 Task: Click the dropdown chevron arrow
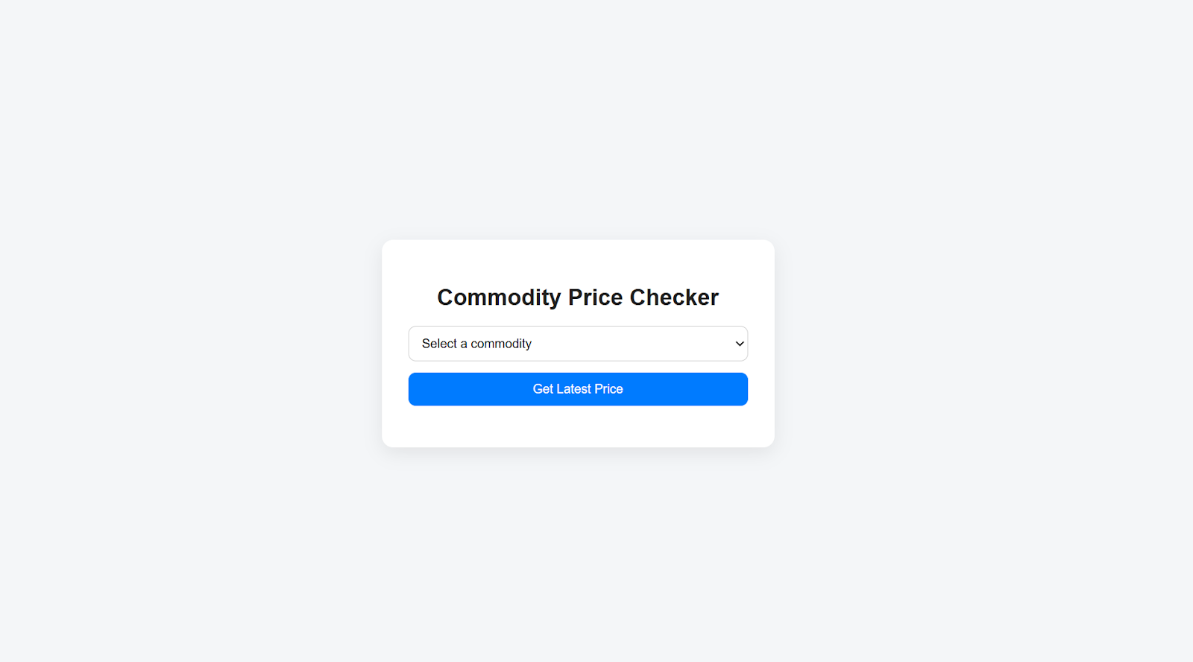[740, 344]
